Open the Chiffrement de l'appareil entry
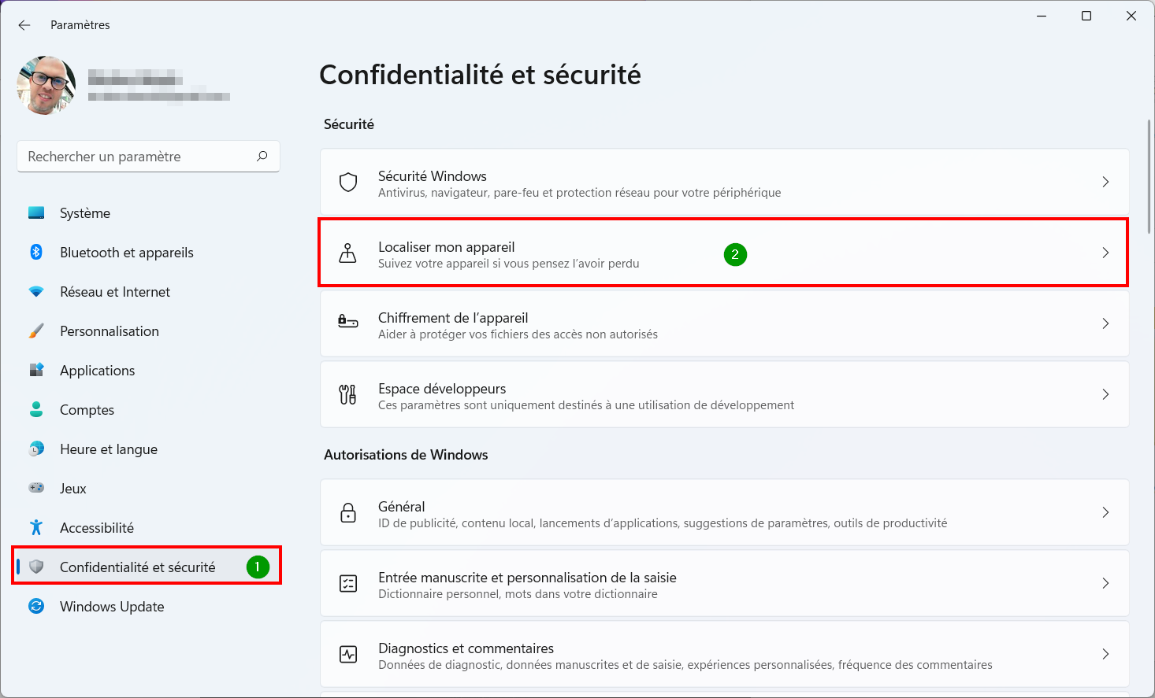Viewport: 1155px width, 698px height. (x=725, y=323)
